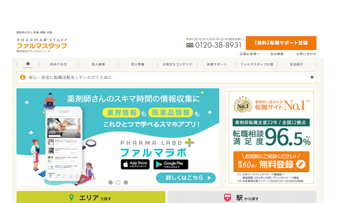337x203 pixels.
Task: Show the second banner slide via its dot
Action: [x=118, y=182]
